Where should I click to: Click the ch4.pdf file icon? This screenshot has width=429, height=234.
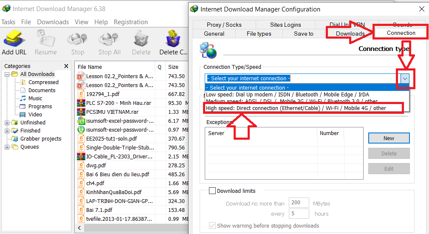point(81,183)
